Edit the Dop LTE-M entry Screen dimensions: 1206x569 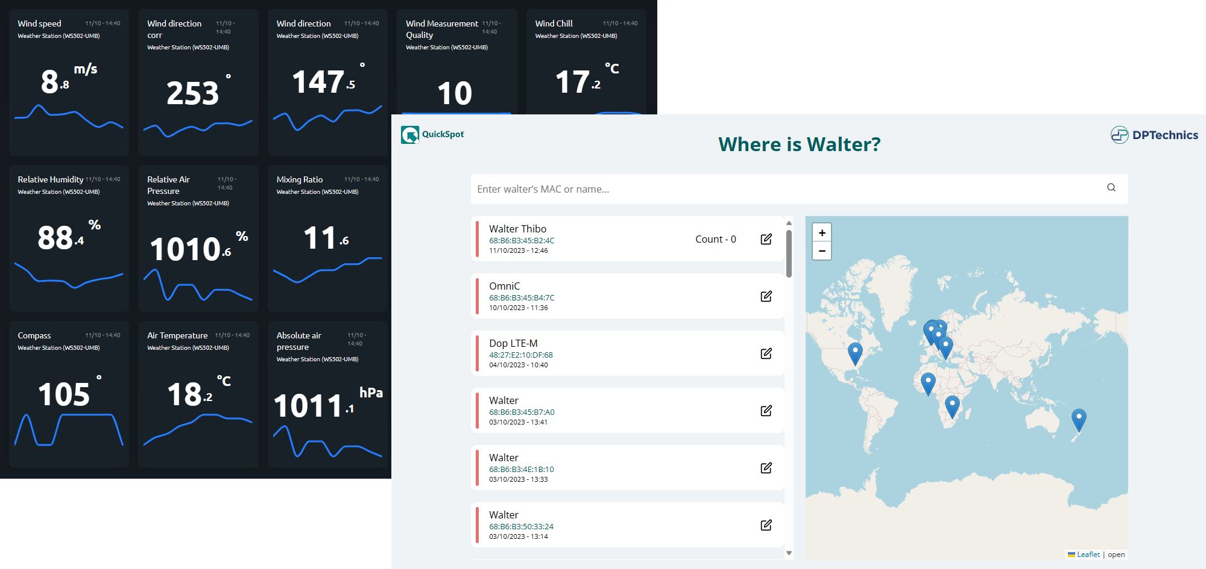pyautogui.click(x=766, y=353)
